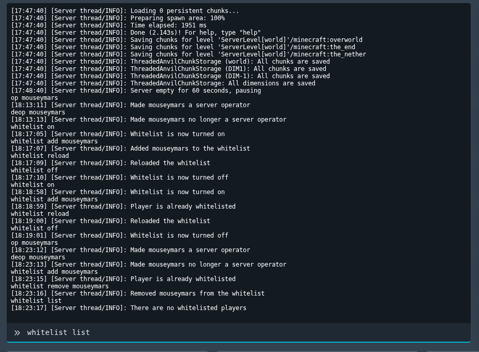The height and width of the screenshot is (352, 479).
Task: Click the 'ThreadedAnvilChunkStorage (world)' log line
Action: pos(170,62)
